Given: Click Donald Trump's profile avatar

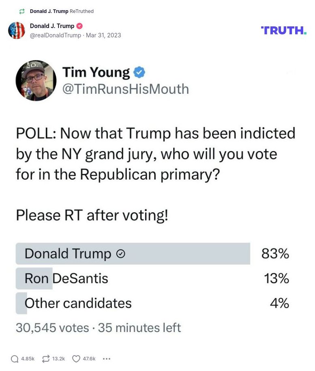Looking at the screenshot, I should (x=17, y=30).
